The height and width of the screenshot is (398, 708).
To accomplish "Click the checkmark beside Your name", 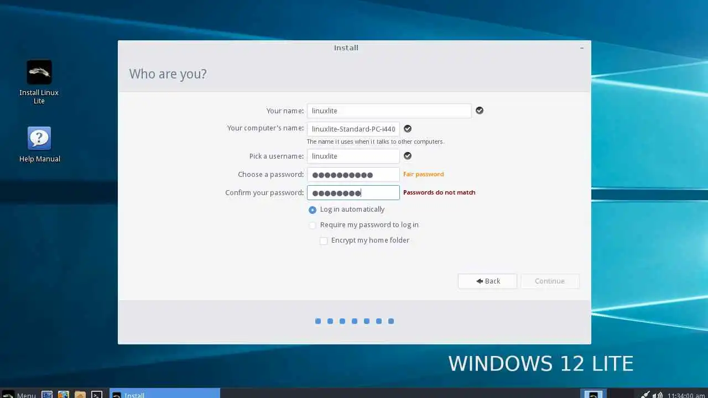I will 480,111.
